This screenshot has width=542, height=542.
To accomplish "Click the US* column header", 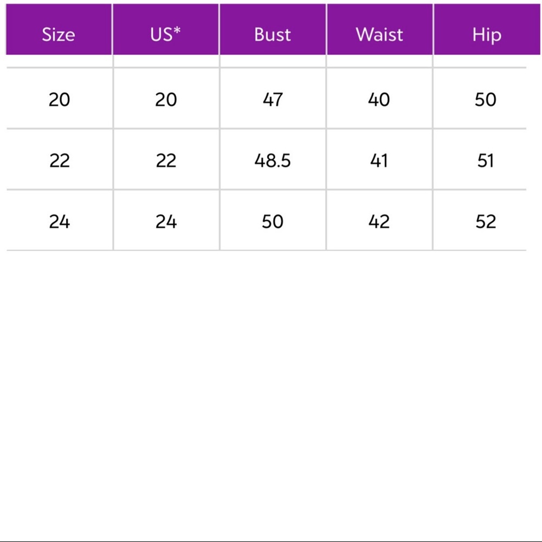I will click(166, 35).
